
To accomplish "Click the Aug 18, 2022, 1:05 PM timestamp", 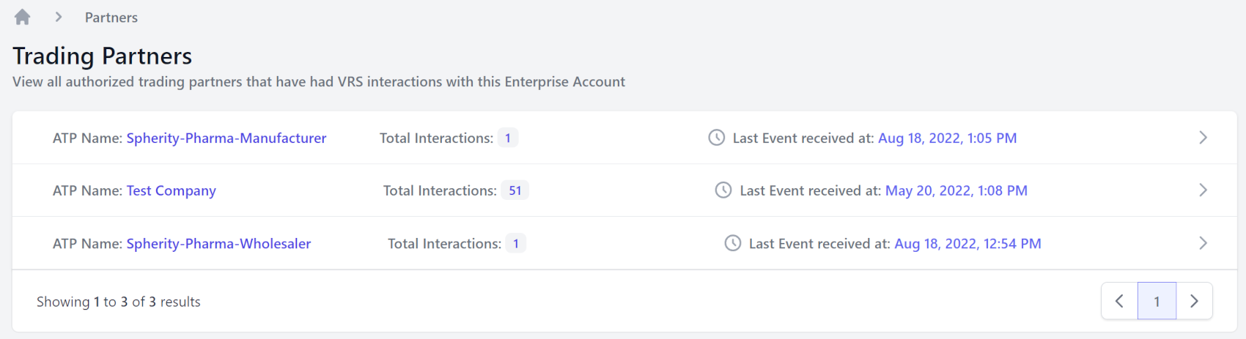I will point(947,138).
